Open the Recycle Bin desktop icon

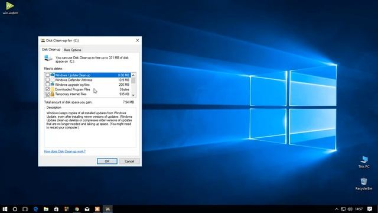click(x=364, y=184)
